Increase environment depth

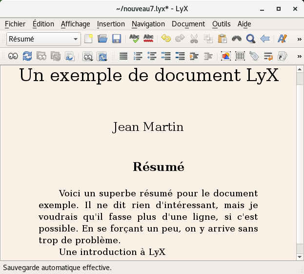pyautogui.click(x=194, y=56)
